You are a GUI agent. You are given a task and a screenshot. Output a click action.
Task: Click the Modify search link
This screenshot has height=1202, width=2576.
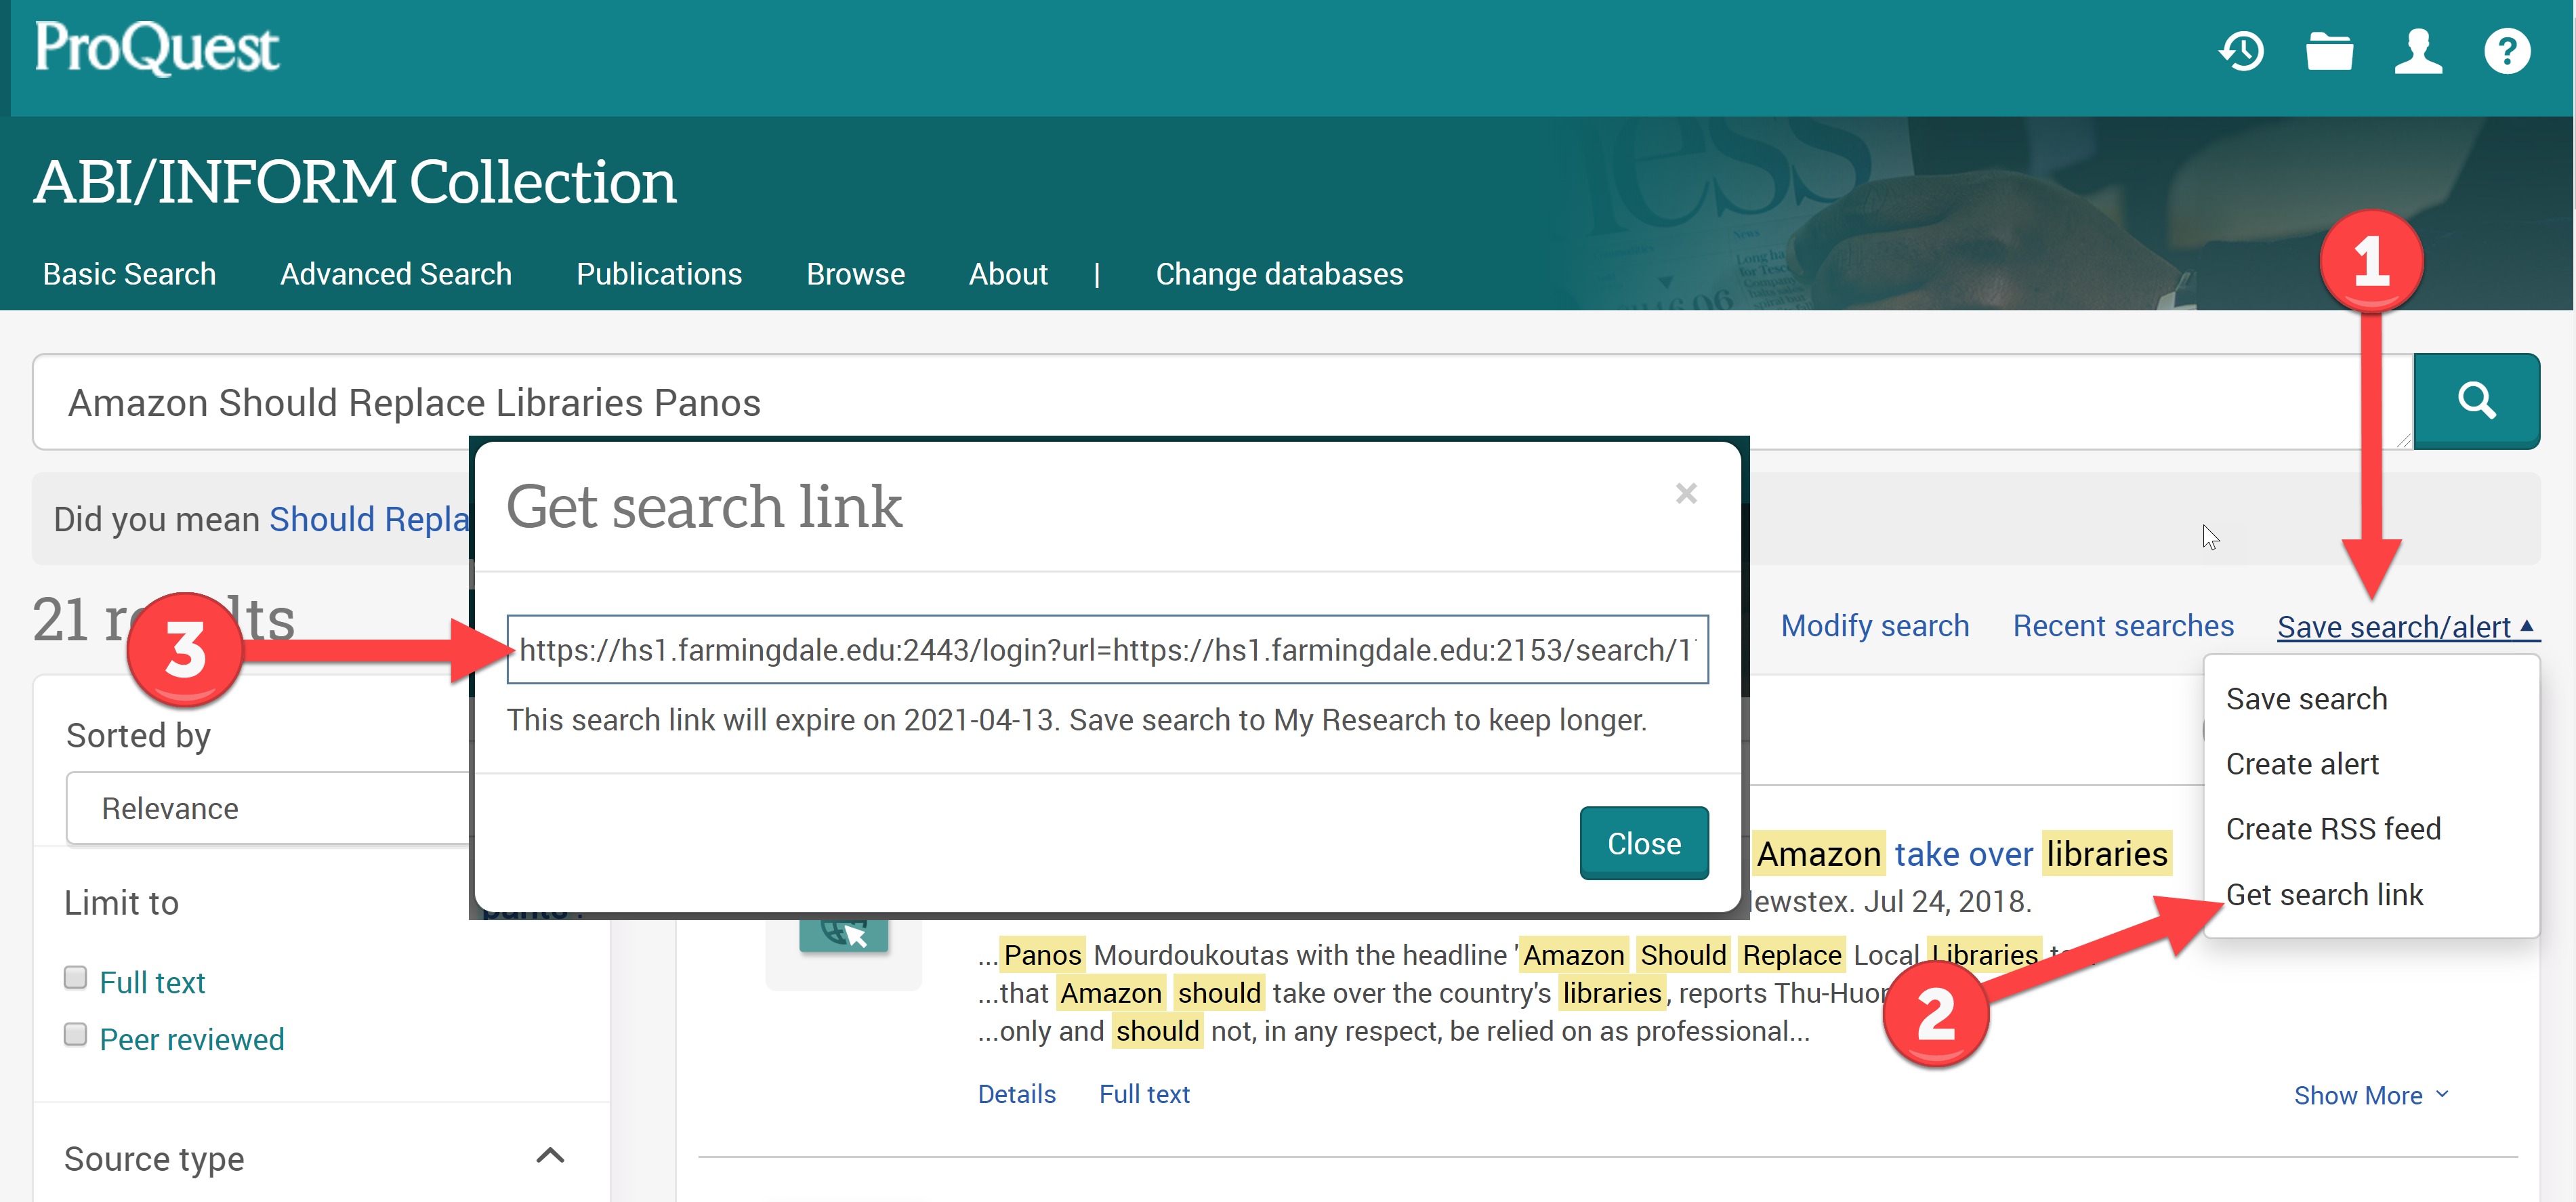[1874, 626]
